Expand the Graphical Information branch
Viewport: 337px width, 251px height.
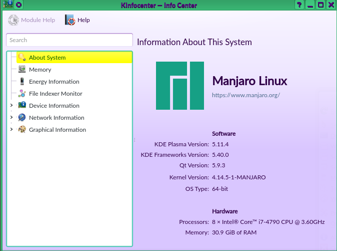click(x=11, y=130)
